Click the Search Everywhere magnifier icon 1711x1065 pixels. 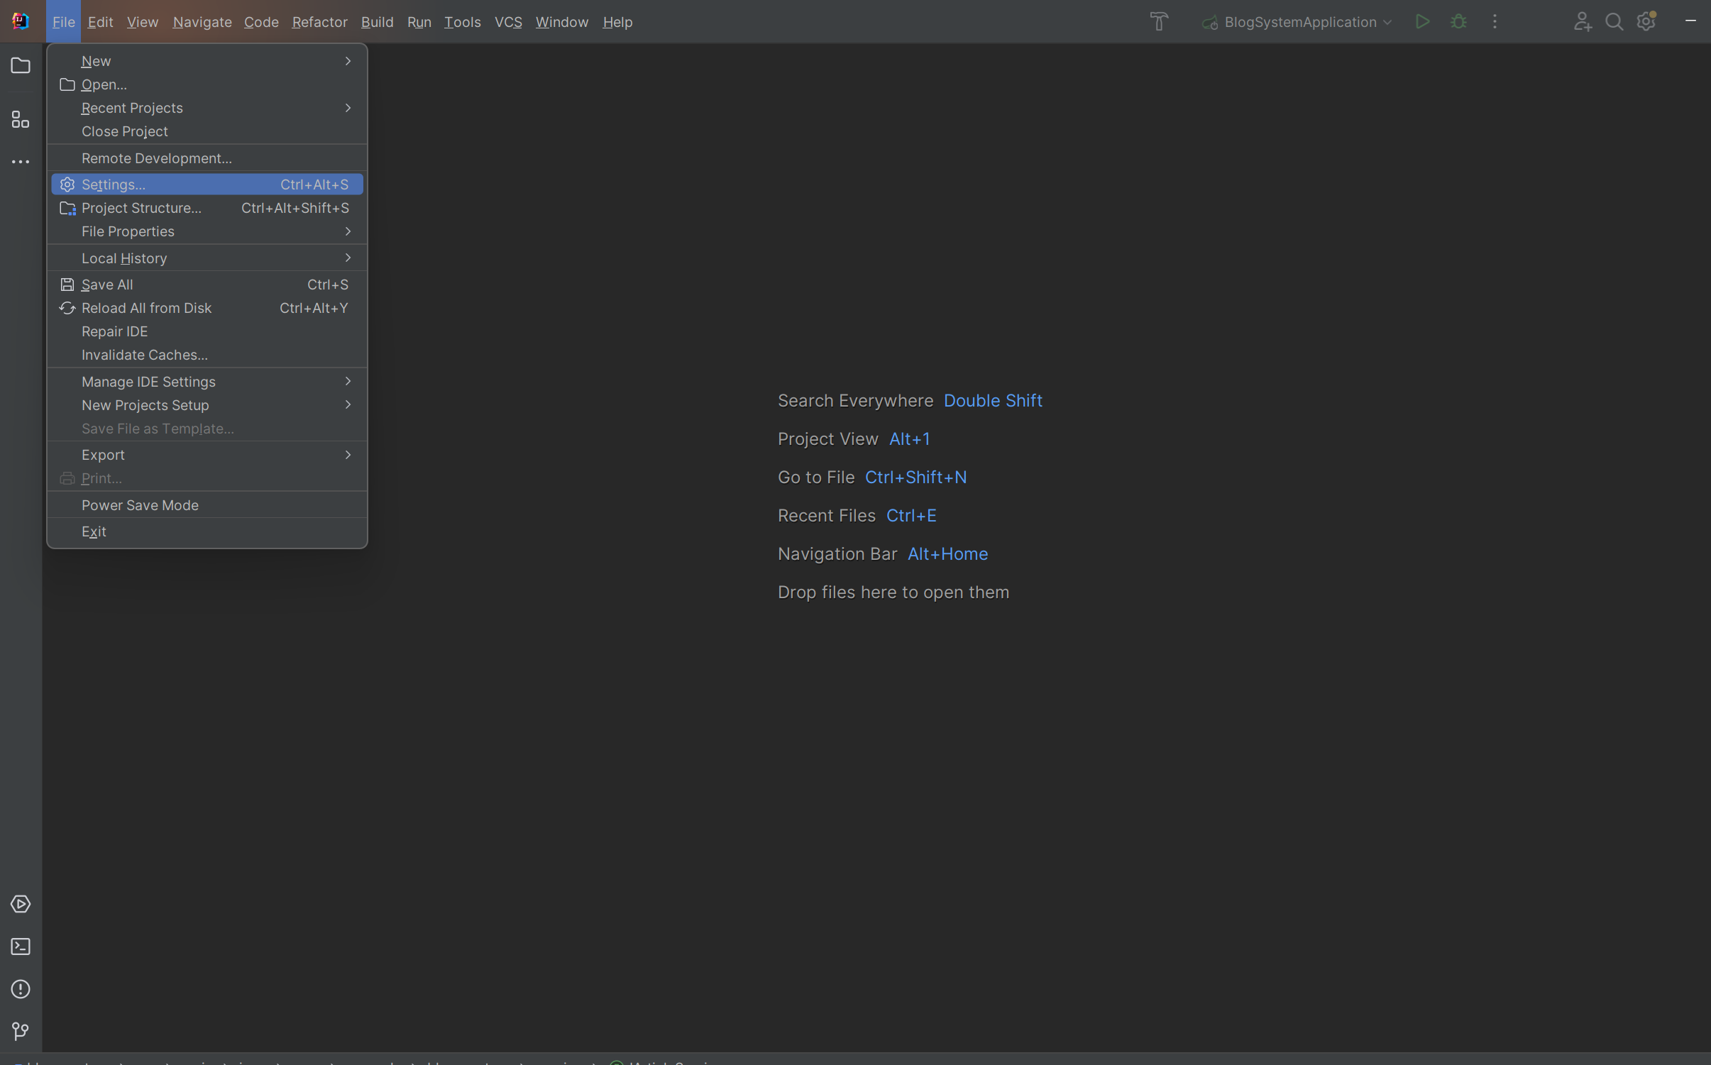click(1614, 22)
